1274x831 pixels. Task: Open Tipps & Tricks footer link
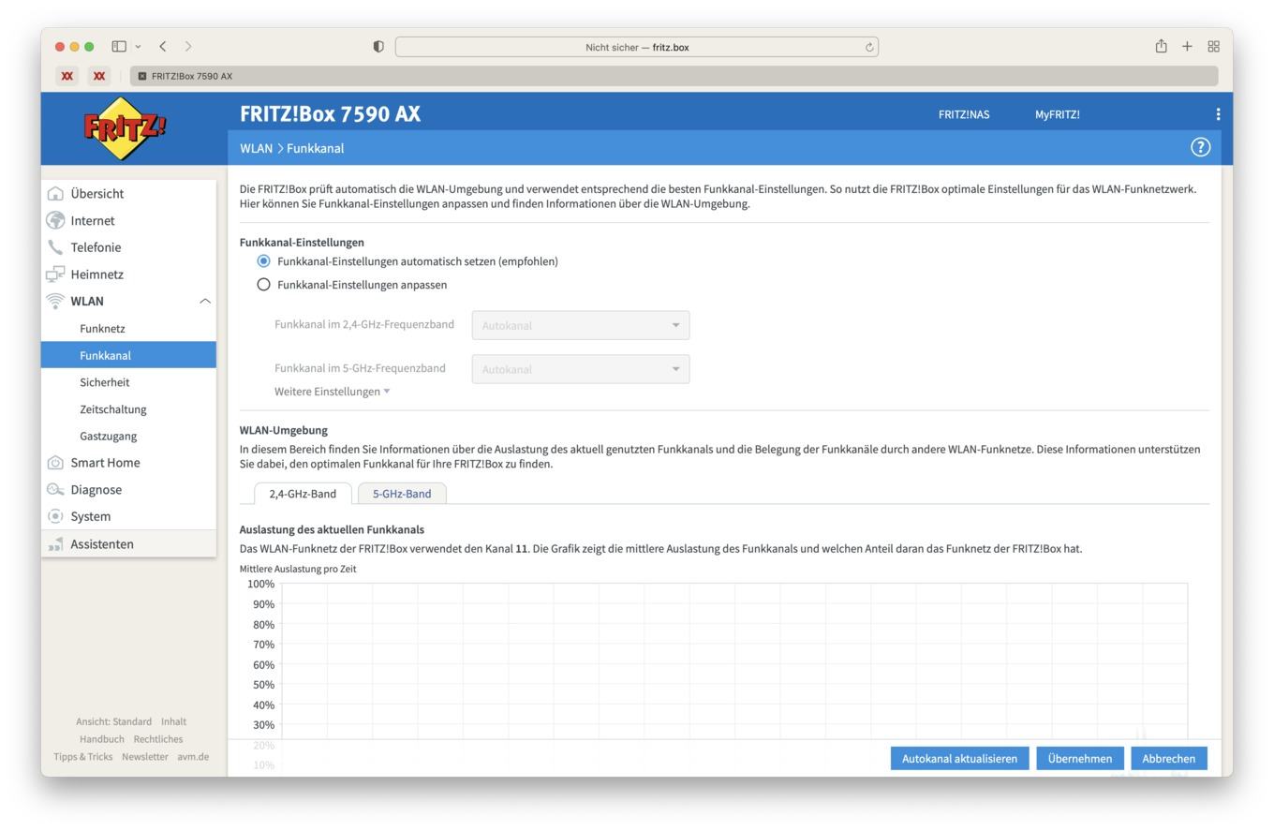pos(82,757)
